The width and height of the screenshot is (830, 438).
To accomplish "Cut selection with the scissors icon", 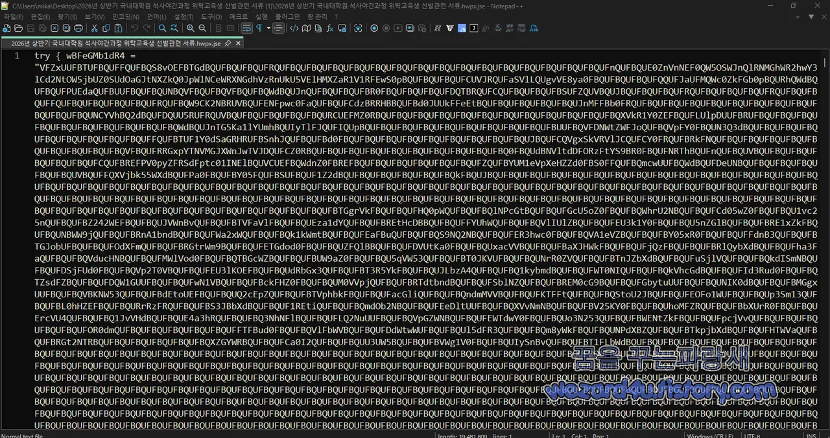I will [x=94, y=29].
